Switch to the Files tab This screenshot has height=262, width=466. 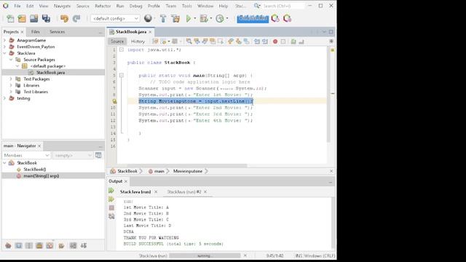click(36, 32)
